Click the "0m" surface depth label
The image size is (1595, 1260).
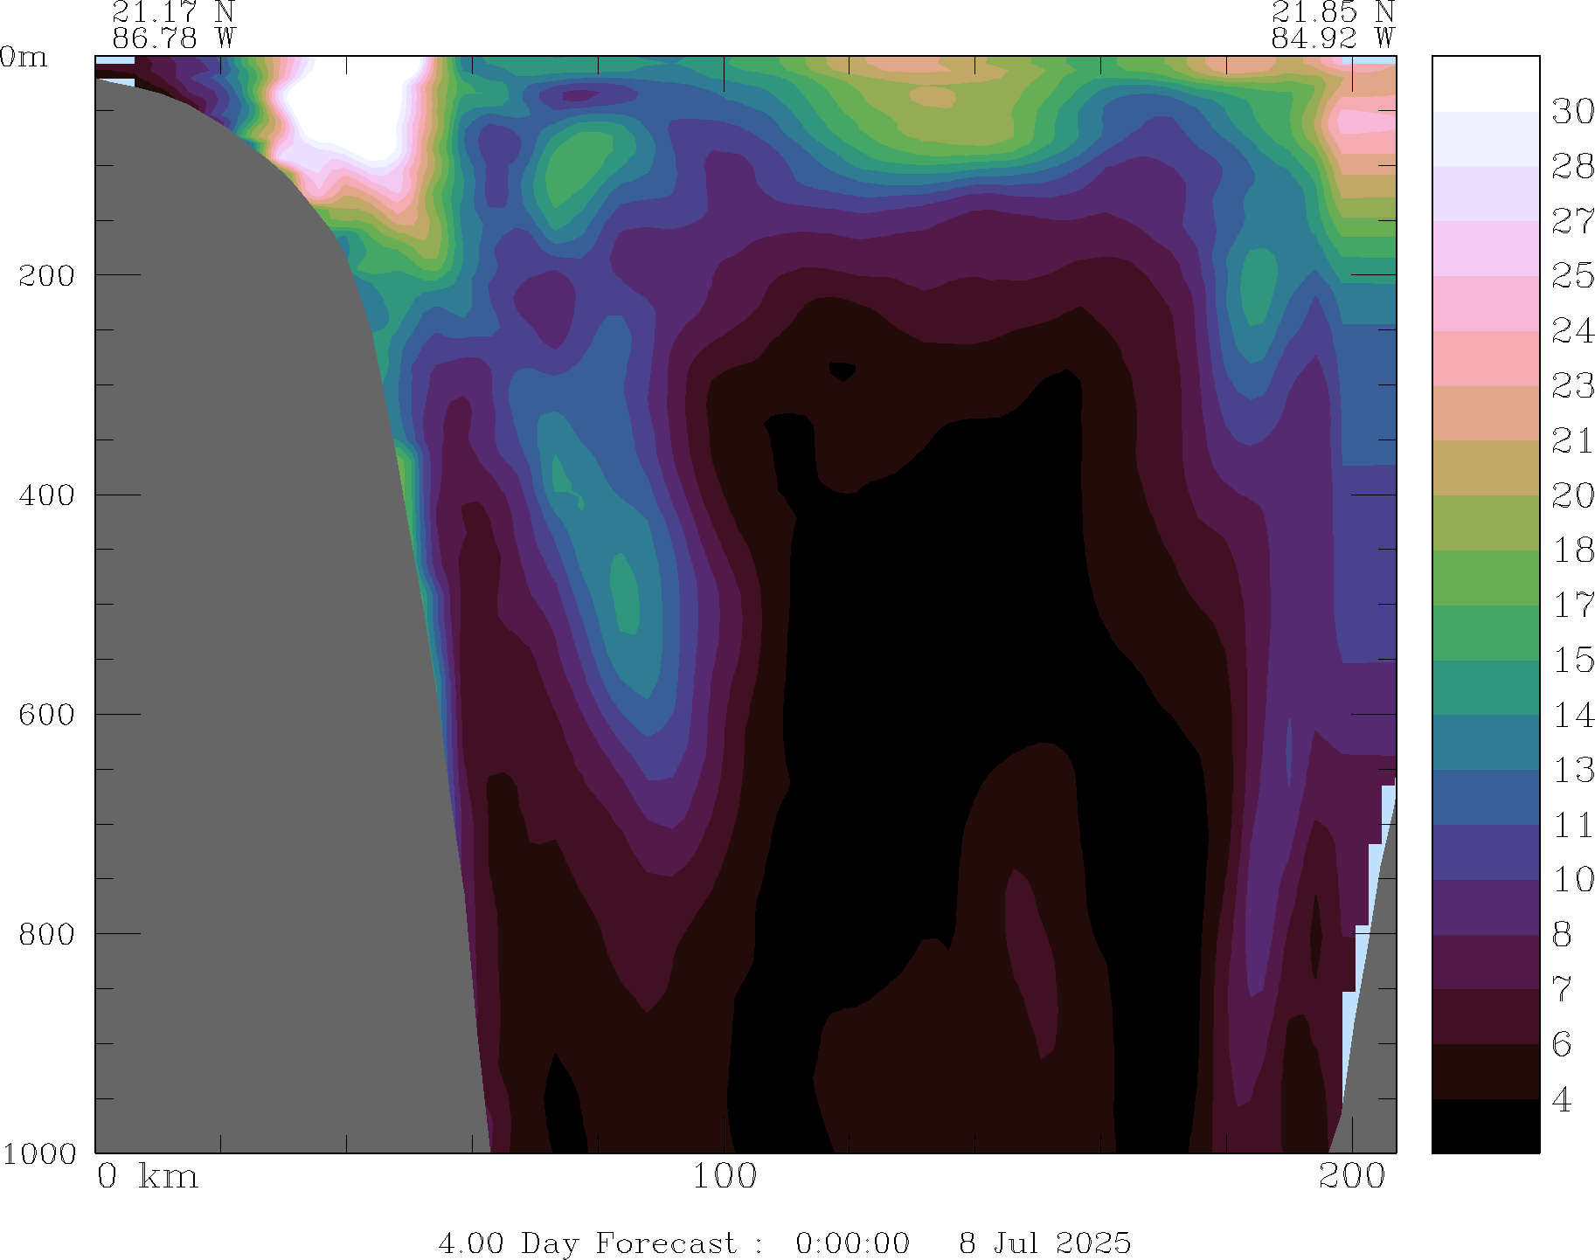click(24, 58)
